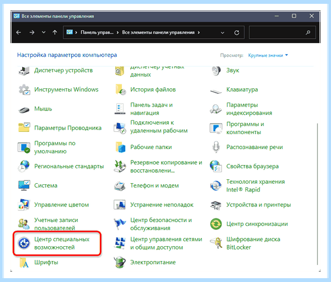Image resolution: width=331 pixels, height=282 pixels.
Task: Click the Распознавание речи microphone icon
Action: (216, 147)
